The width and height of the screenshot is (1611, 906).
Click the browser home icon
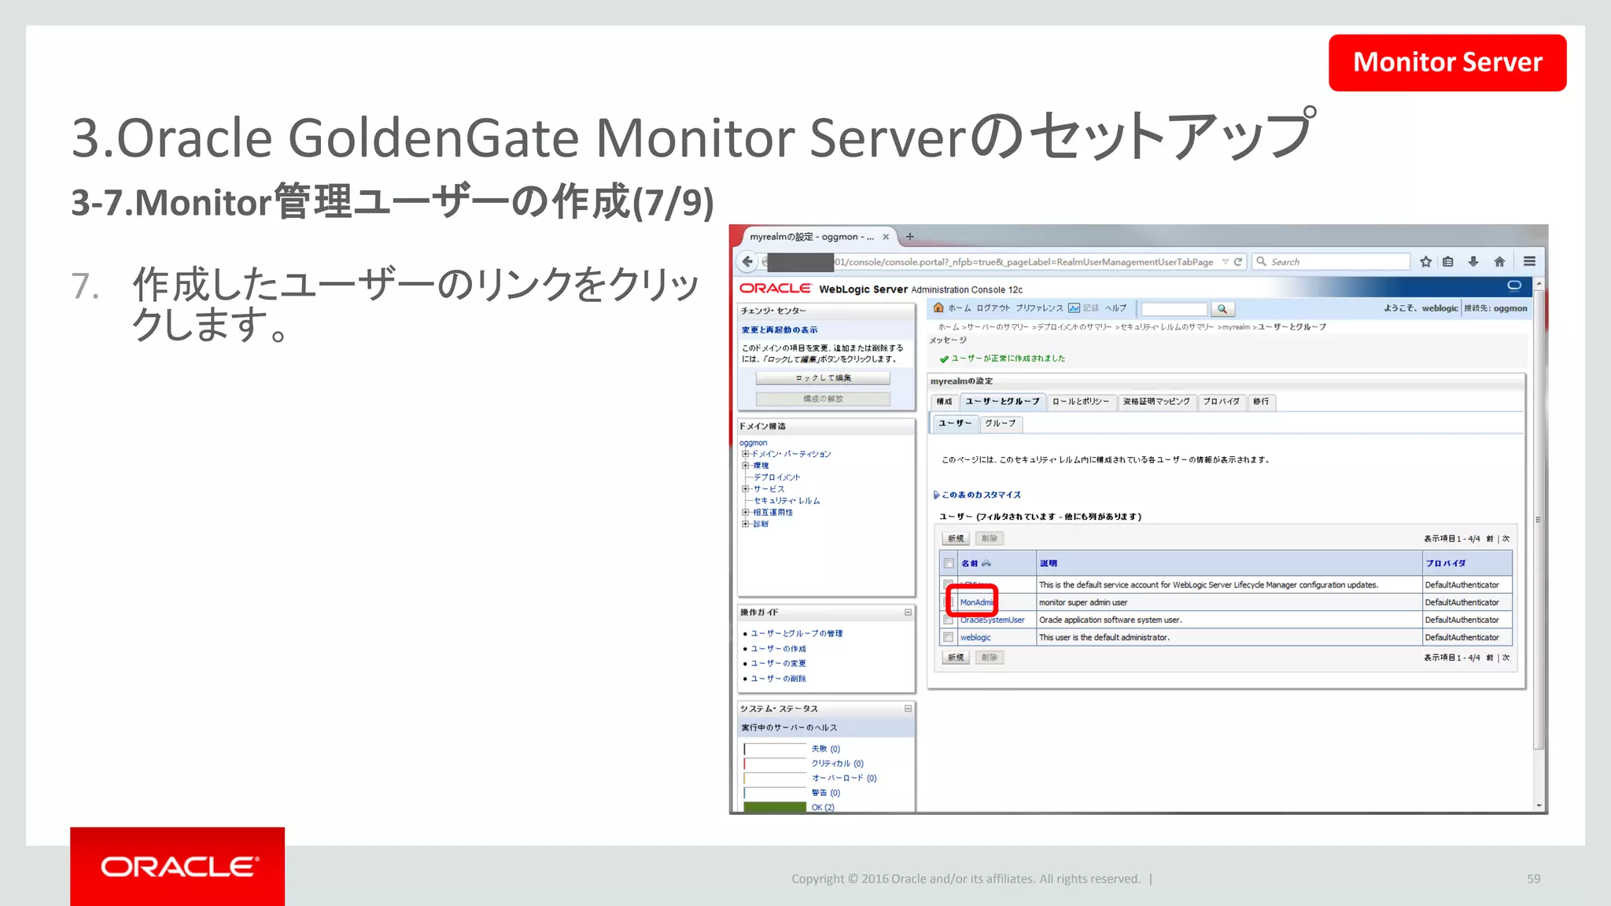(x=1499, y=262)
